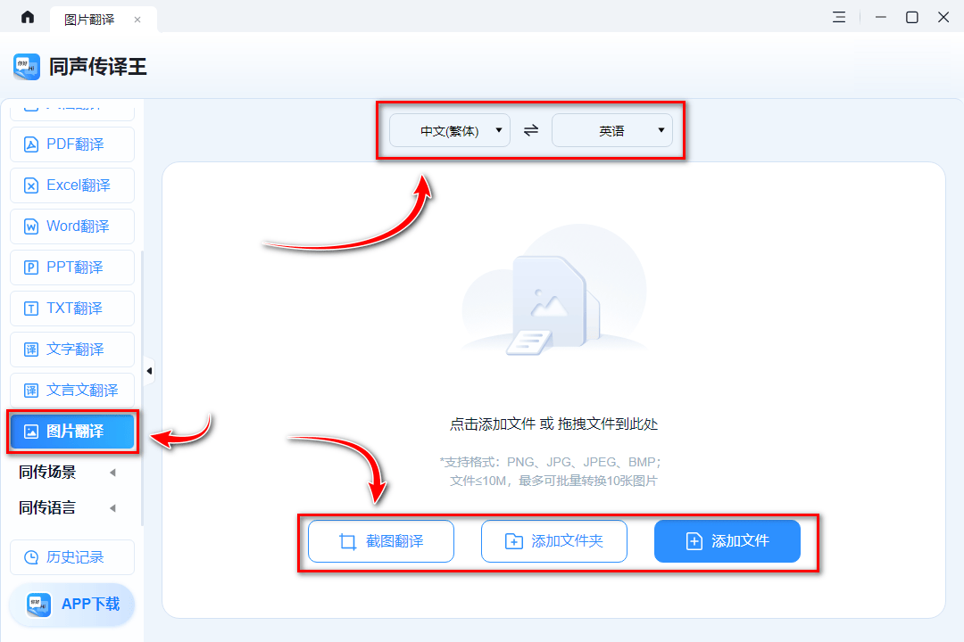The image size is (964, 642).
Task: Open Word翻译 in sidebar
Action: 72,226
